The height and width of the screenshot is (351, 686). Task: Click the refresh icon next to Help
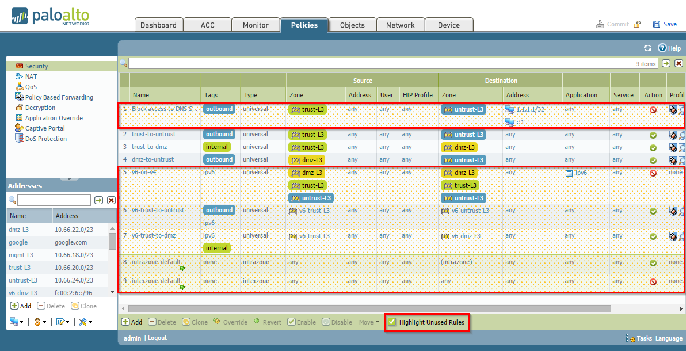(x=647, y=48)
